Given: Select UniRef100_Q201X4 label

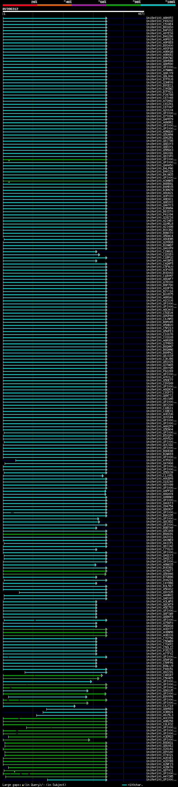Looking at the screenshot, I should point(160,110).
